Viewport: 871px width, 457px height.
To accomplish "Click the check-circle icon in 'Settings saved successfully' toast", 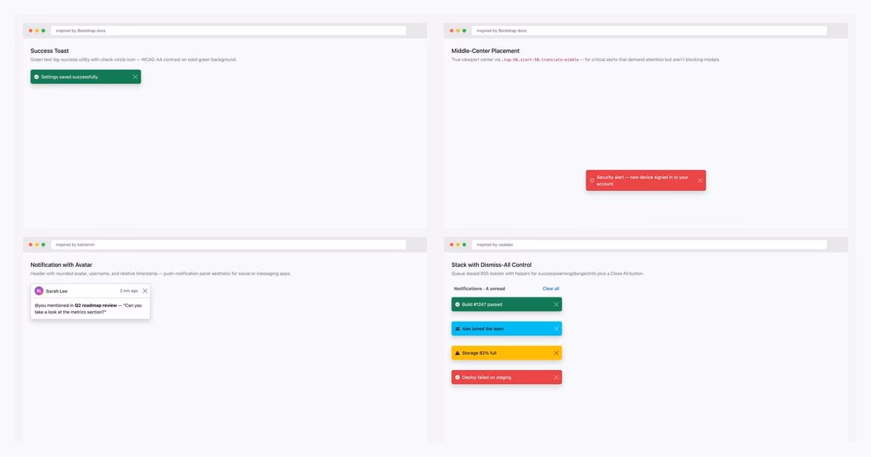I will (x=36, y=77).
